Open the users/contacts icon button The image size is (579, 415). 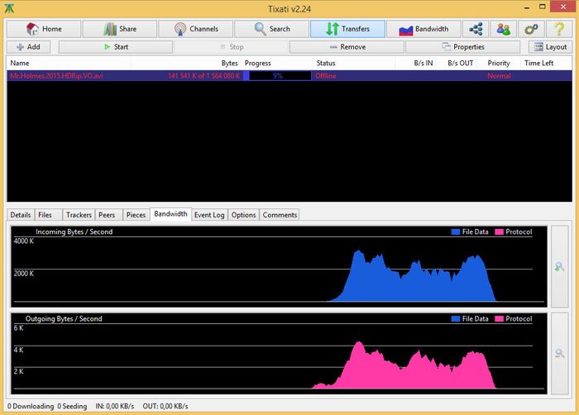502,29
